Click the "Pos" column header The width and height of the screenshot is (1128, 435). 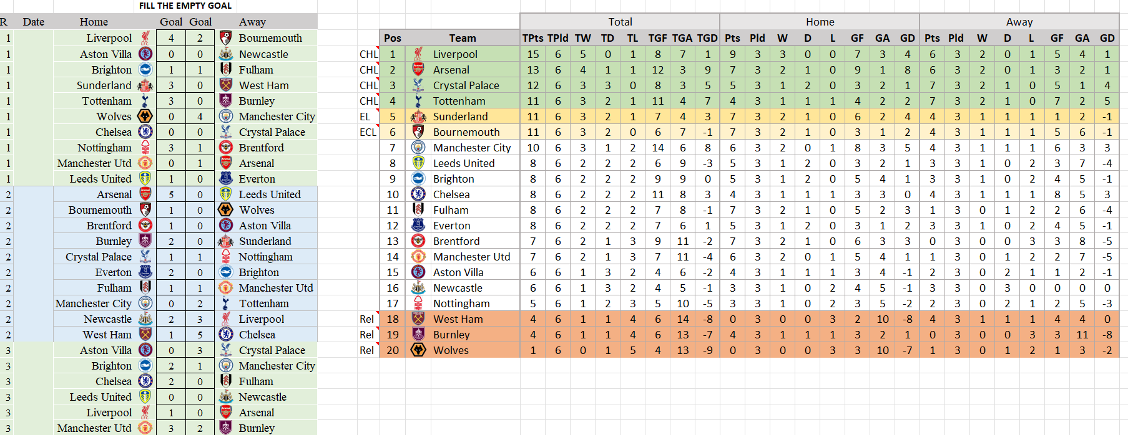(x=393, y=38)
